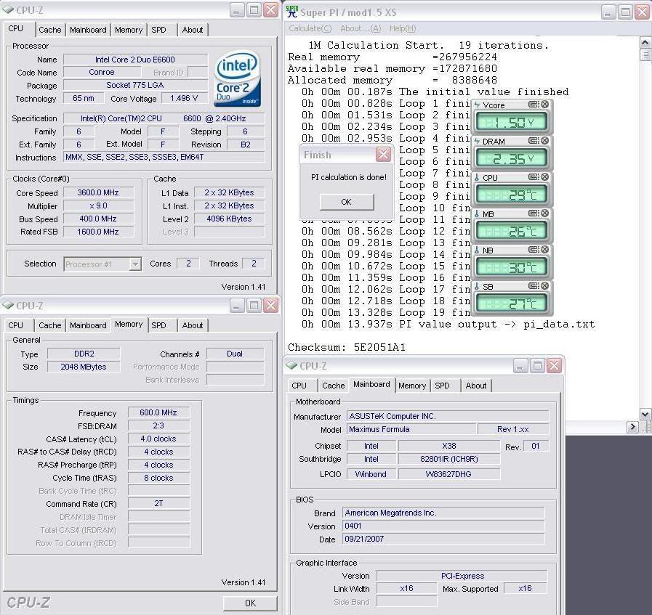
Task: Click the CPU-Z processor window title icon
Action: coord(8,9)
